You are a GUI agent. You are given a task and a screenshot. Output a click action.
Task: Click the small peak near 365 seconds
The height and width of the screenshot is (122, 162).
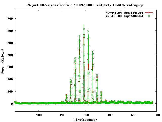click(x=101, y=93)
